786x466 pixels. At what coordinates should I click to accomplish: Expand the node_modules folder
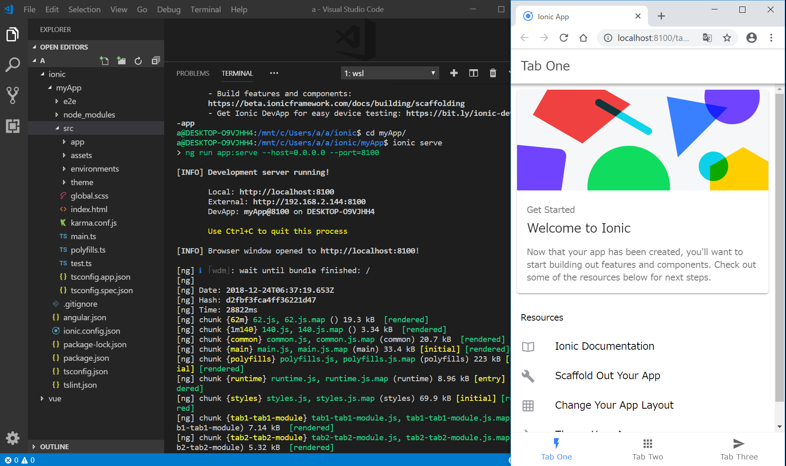tap(89, 115)
